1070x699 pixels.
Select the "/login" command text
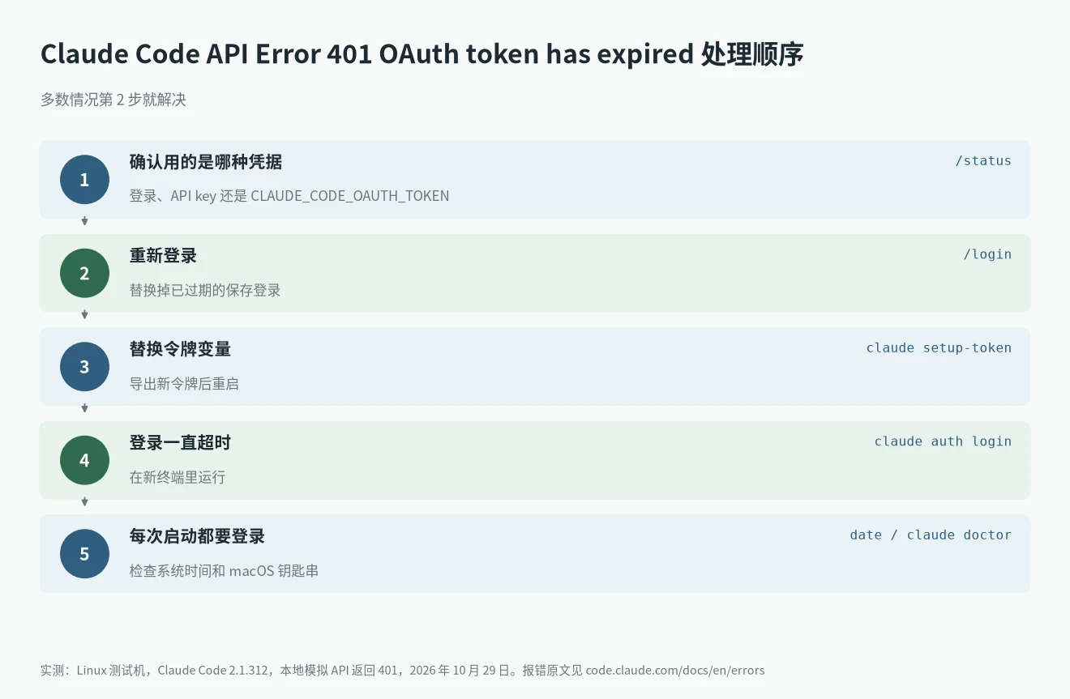987,254
